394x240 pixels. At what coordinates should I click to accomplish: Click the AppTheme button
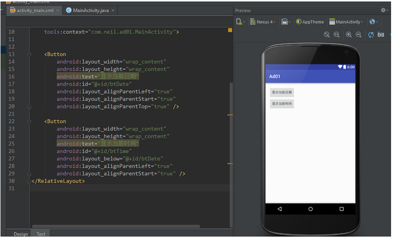310,22
